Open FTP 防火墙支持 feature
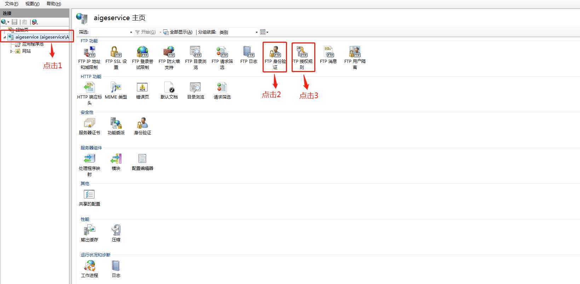The height and width of the screenshot is (284, 580). (x=169, y=58)
